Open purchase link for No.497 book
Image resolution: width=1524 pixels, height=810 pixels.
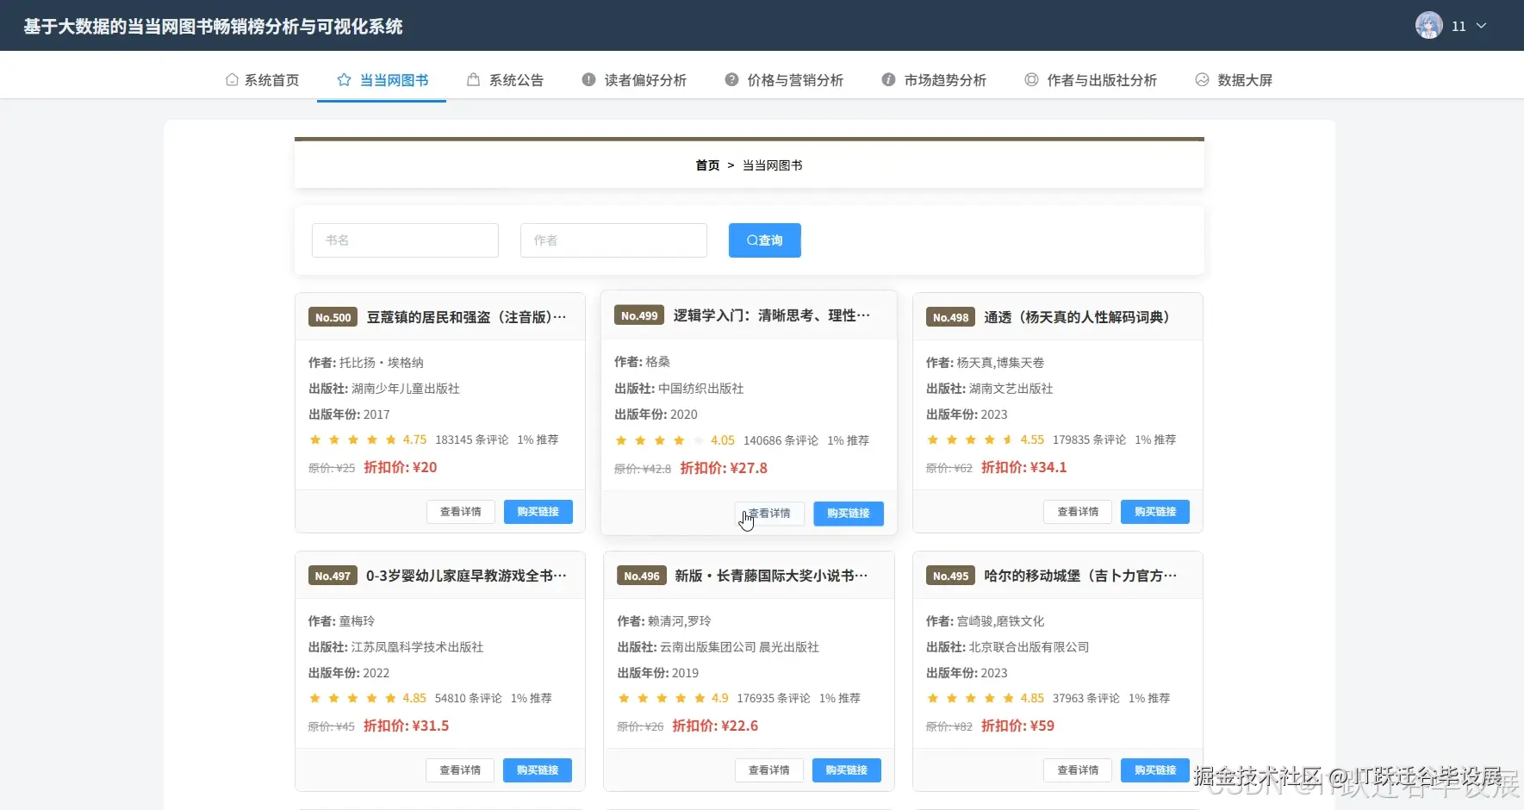coord(538,770)
